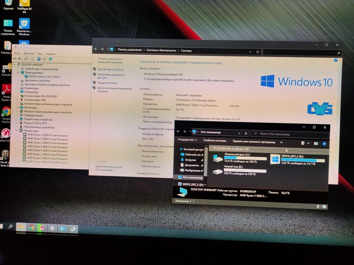The height and width of the screenshot is (265, 354).
Task: Open Защита системы link
Action: (x=107, y=83)
